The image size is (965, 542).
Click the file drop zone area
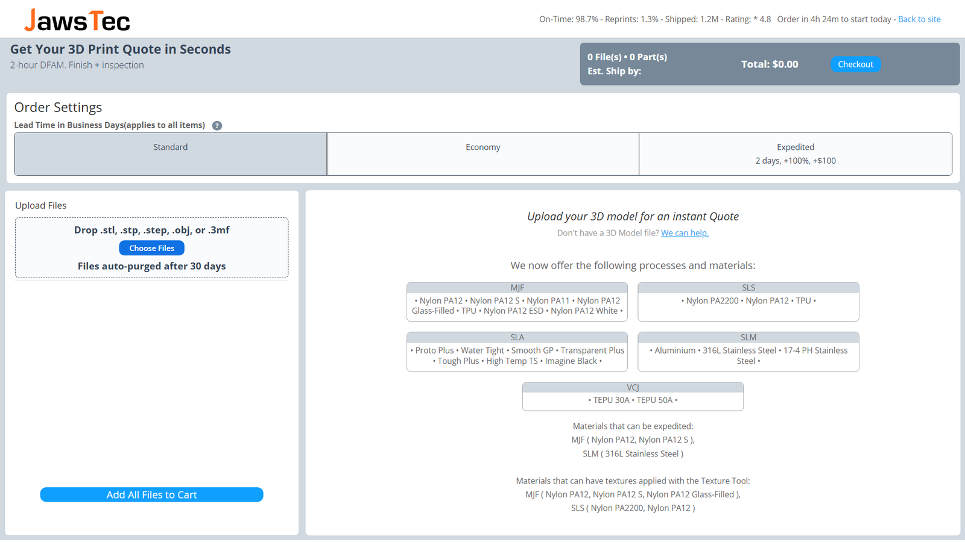[152, 248]
